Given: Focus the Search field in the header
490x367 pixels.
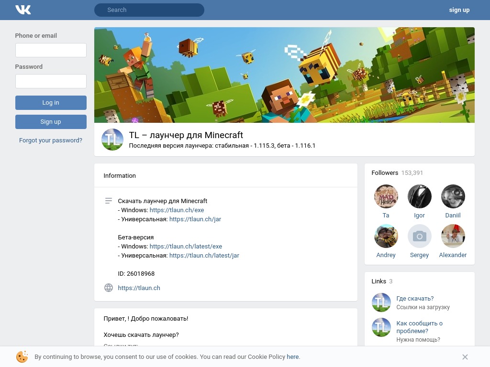Looking at the screenshot, I should click(x=149, y=10).
